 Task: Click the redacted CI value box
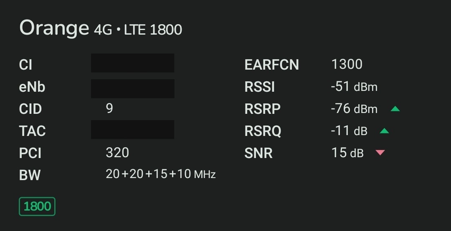point(132,63)
